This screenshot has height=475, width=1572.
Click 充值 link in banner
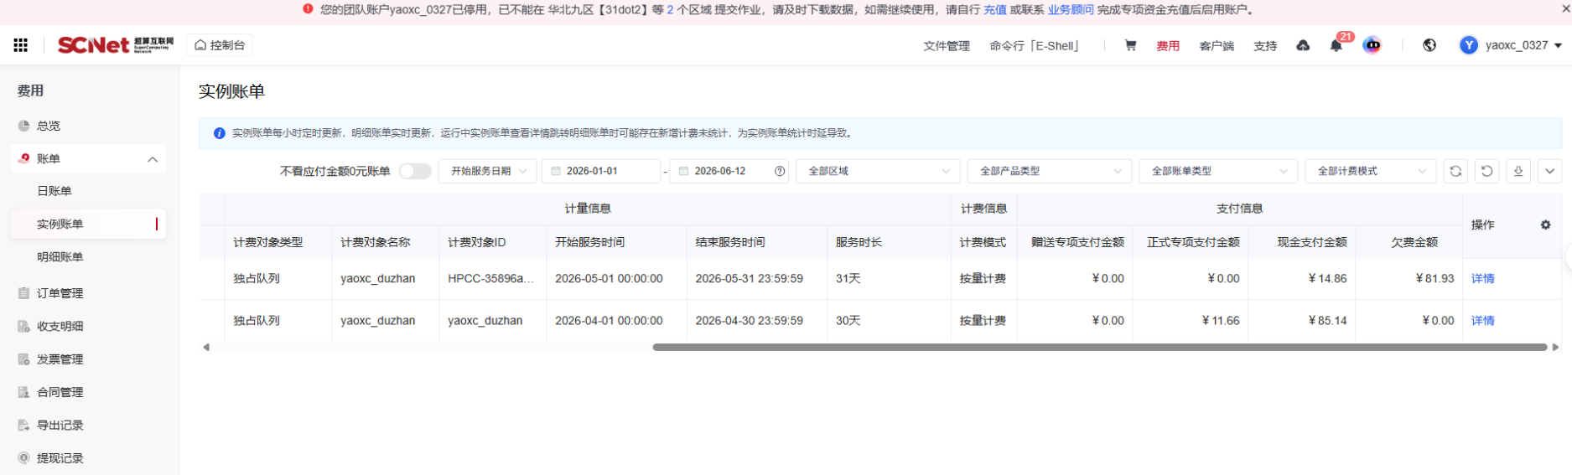click(995, 9)
